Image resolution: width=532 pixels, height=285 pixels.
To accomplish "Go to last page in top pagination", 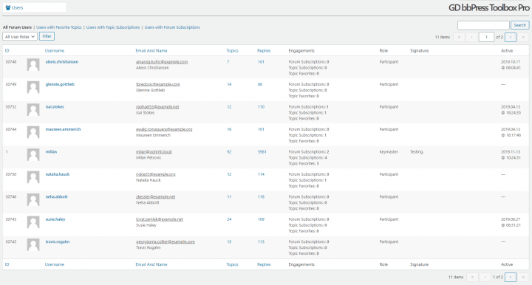I will [523, 37].
